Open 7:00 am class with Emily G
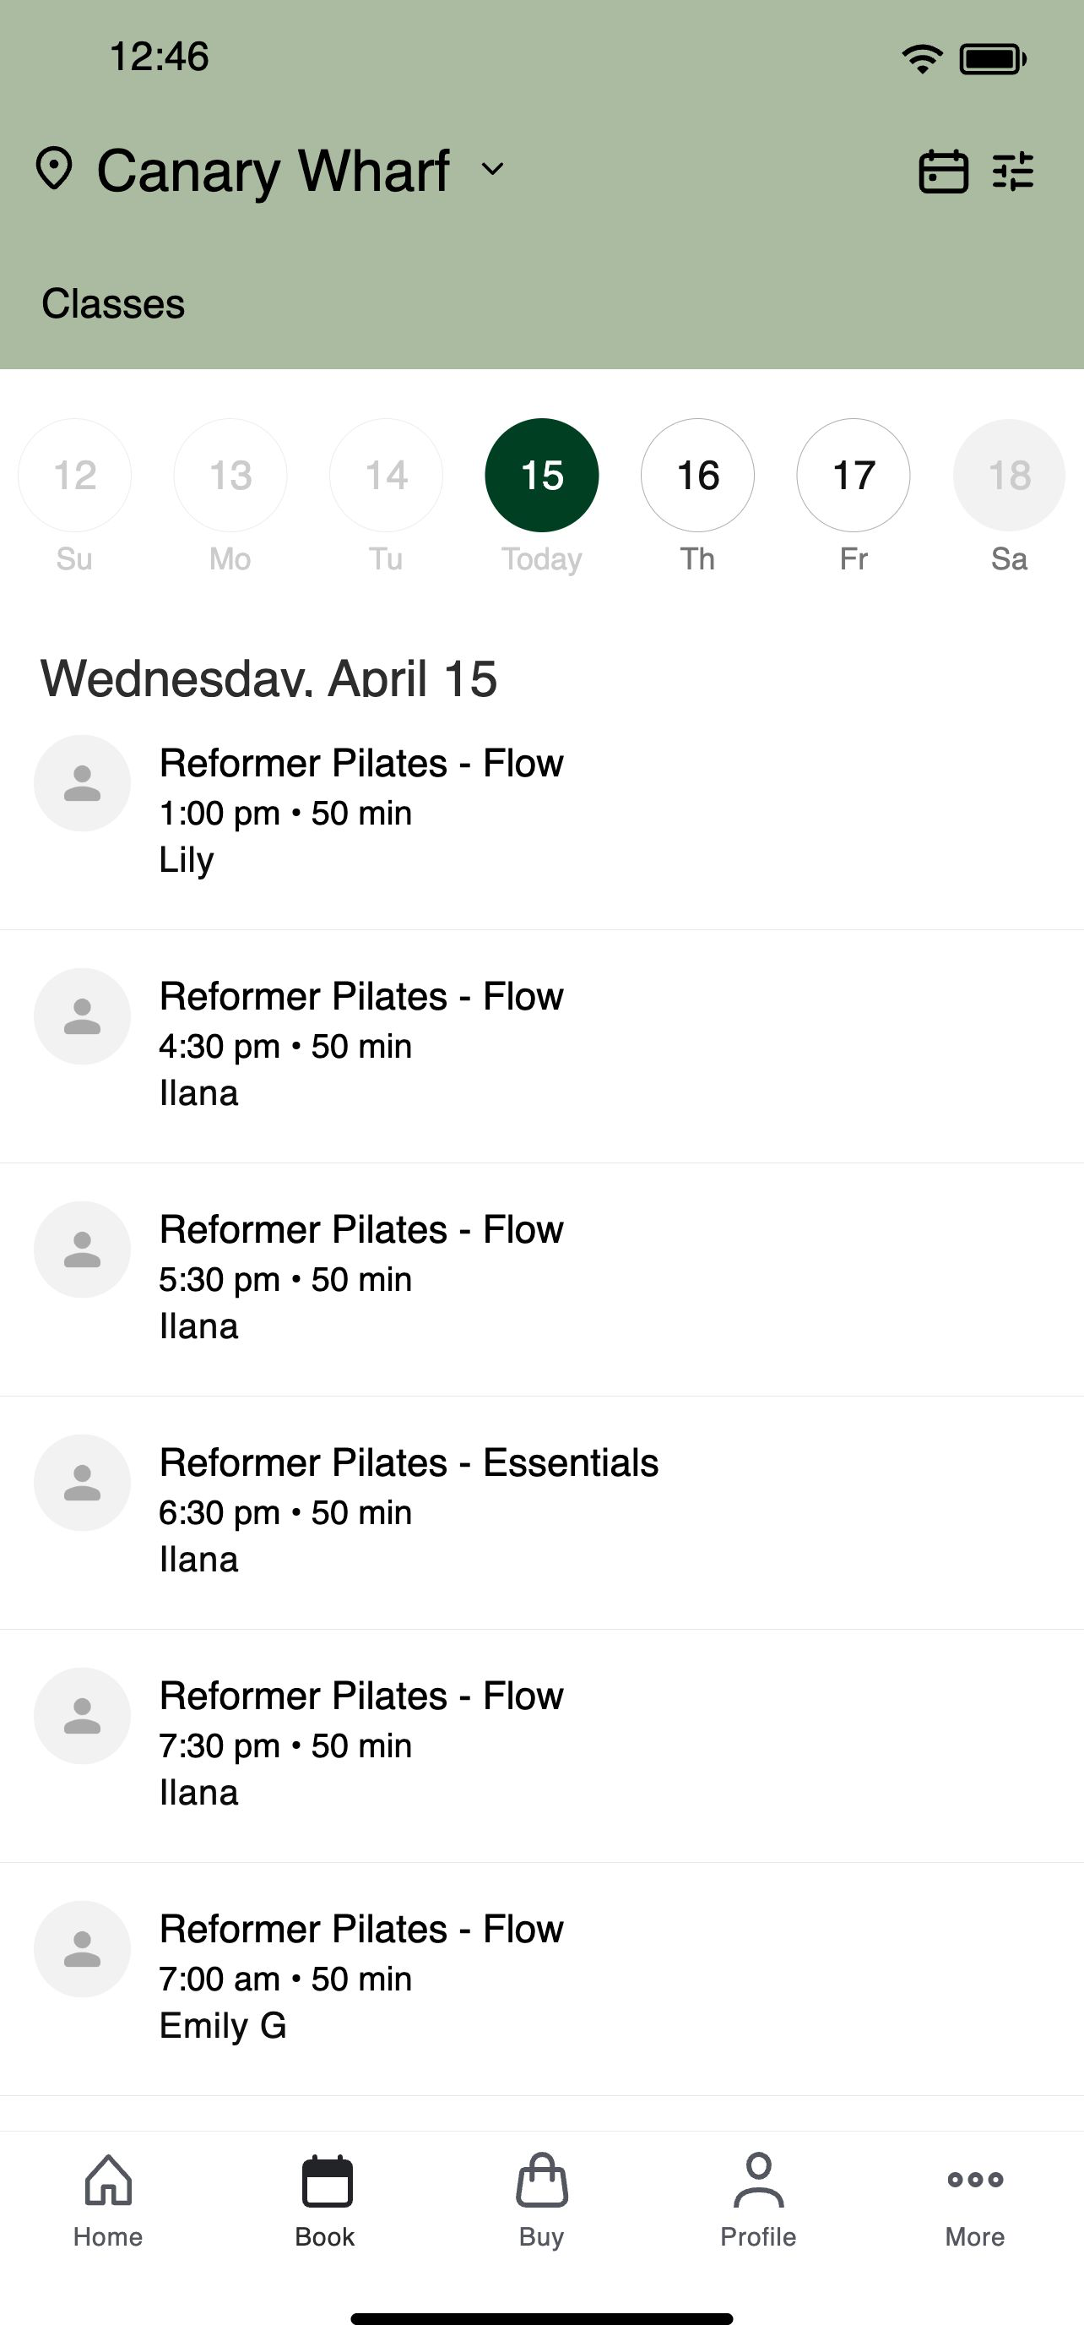The height and width of the screenshot is (2347, 1084). pos(541,1979)
